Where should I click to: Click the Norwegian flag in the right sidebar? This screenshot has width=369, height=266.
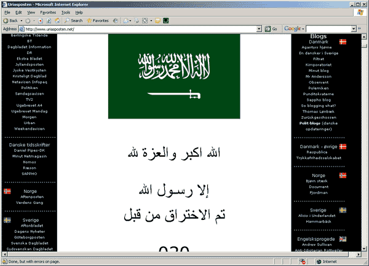[x=343, y=175]
